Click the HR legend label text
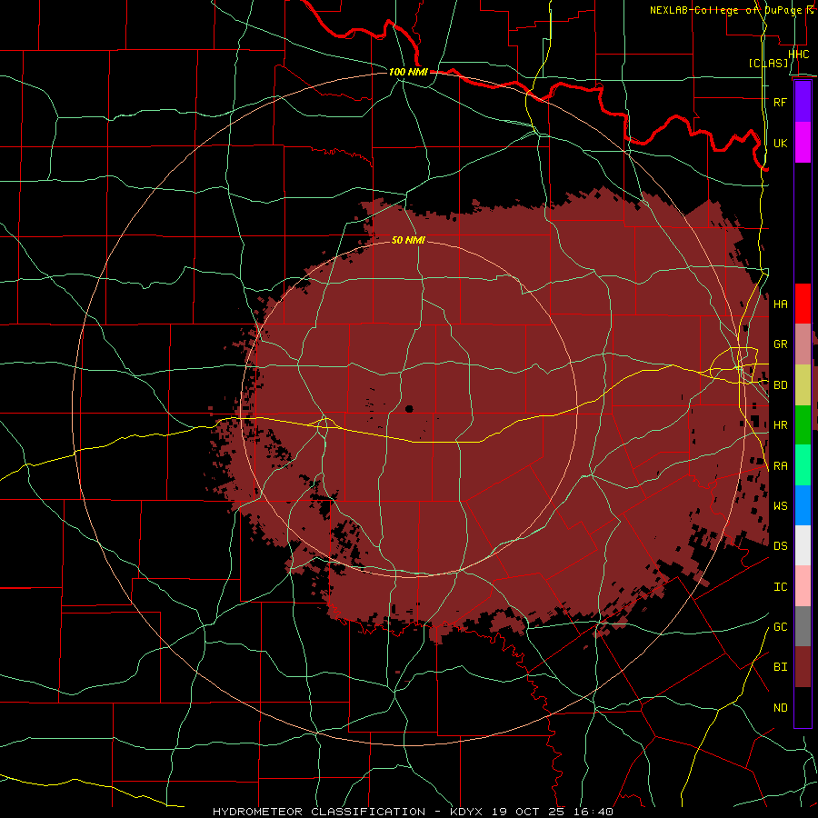Image resolution: width=818 pixels, height=818 pixels. point(781,425)
